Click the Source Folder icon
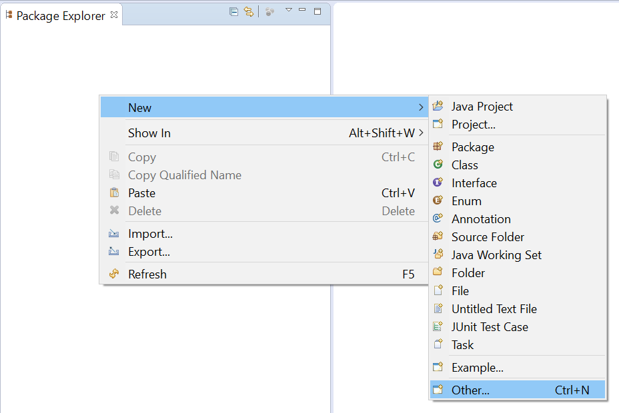Image resolution: width=619 pixels, height=413 pixels. pyautogui.click(x=438, y=236)
